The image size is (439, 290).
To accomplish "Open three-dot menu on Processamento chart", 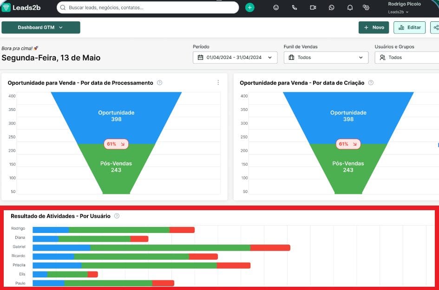I will 218,83.
